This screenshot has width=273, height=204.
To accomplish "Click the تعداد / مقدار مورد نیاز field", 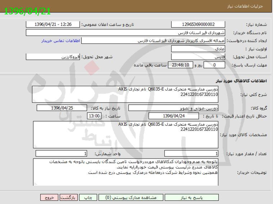I will coord(191,153).
